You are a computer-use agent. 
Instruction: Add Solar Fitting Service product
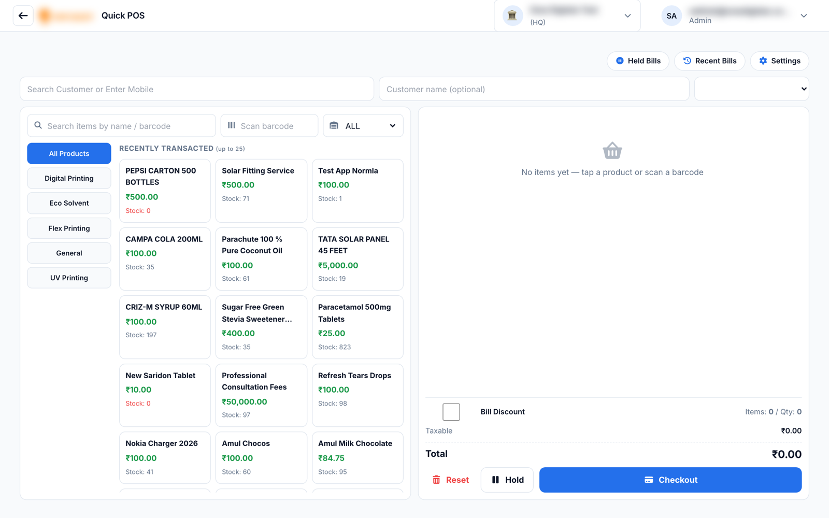point(261,191)
